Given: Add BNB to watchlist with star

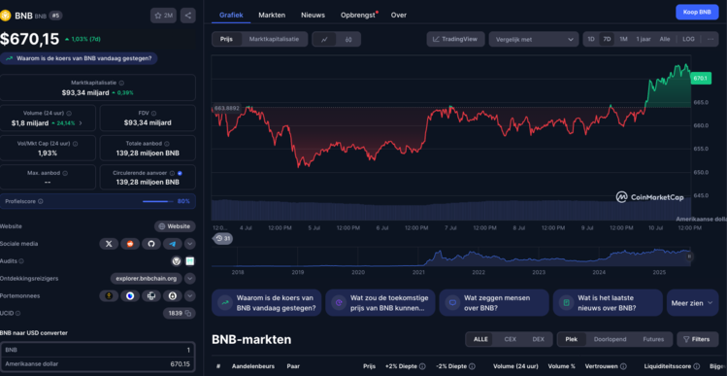Looking at the screenshot, I should click(x=163, y=16).
